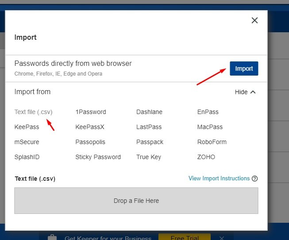Choose Passpack as import source

[150, 142]
